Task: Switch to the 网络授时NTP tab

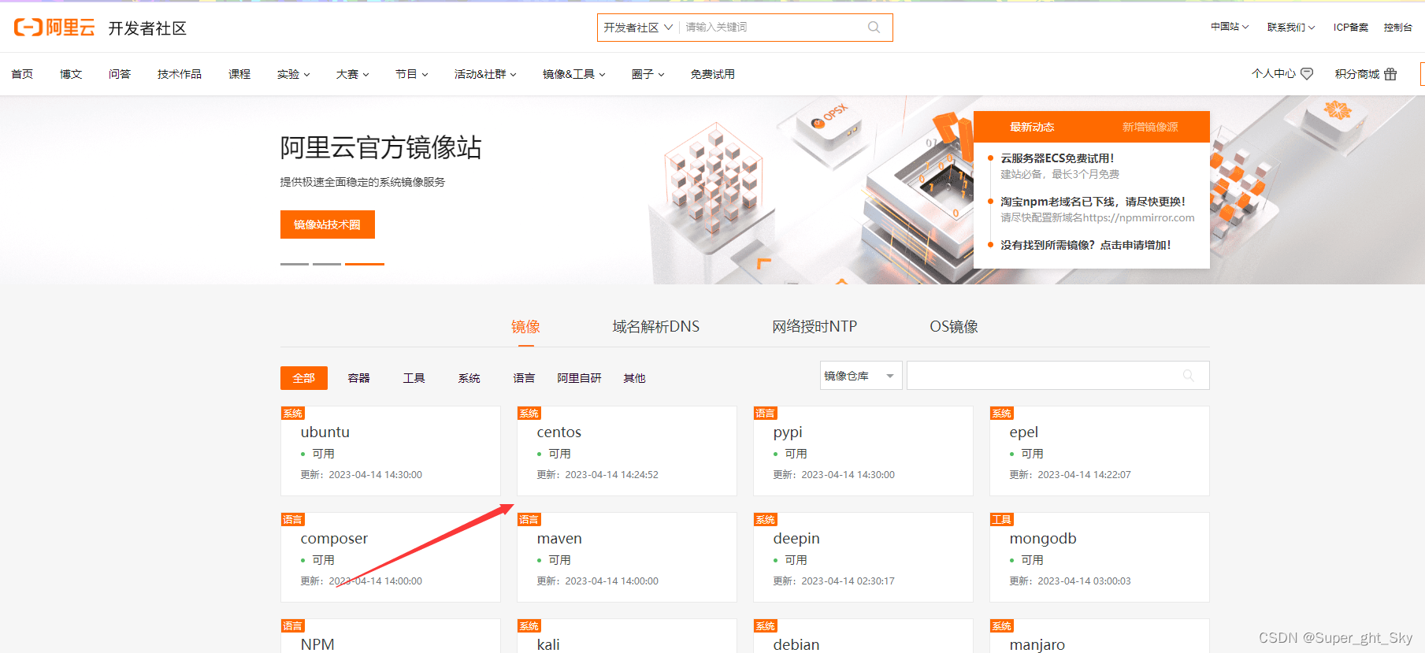Action: point(815,326)
